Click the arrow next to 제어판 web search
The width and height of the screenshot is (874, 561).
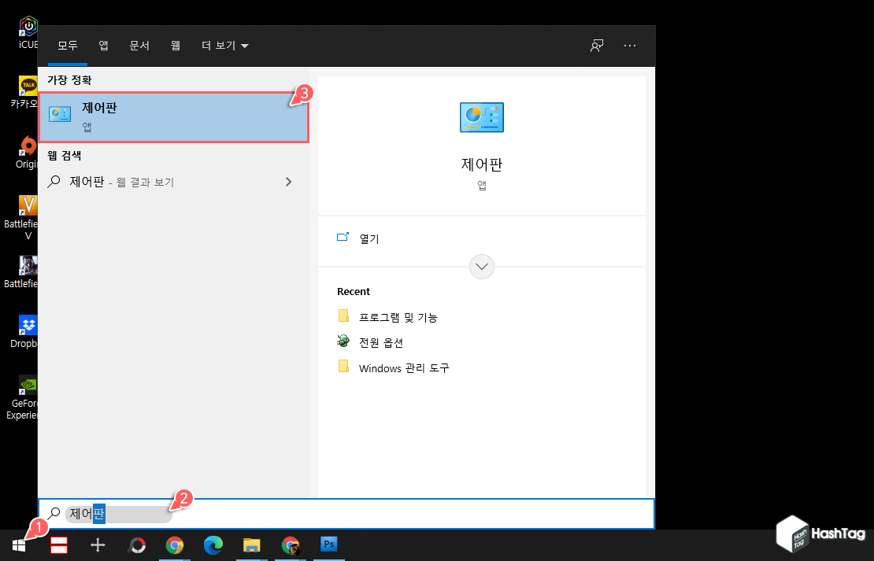(x=288, y=182)
